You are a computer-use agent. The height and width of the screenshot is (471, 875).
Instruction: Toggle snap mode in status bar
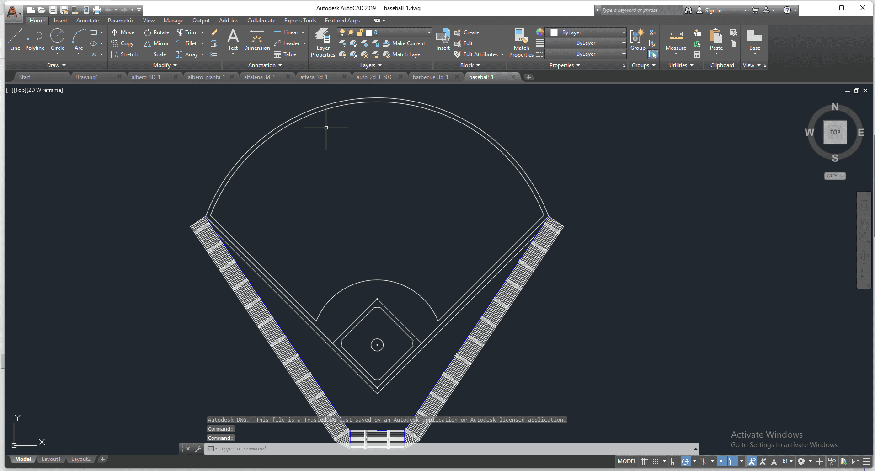[656, 461]
